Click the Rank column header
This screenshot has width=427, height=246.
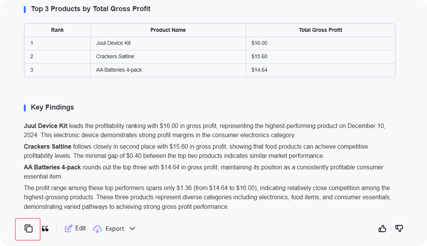[57, 30]
